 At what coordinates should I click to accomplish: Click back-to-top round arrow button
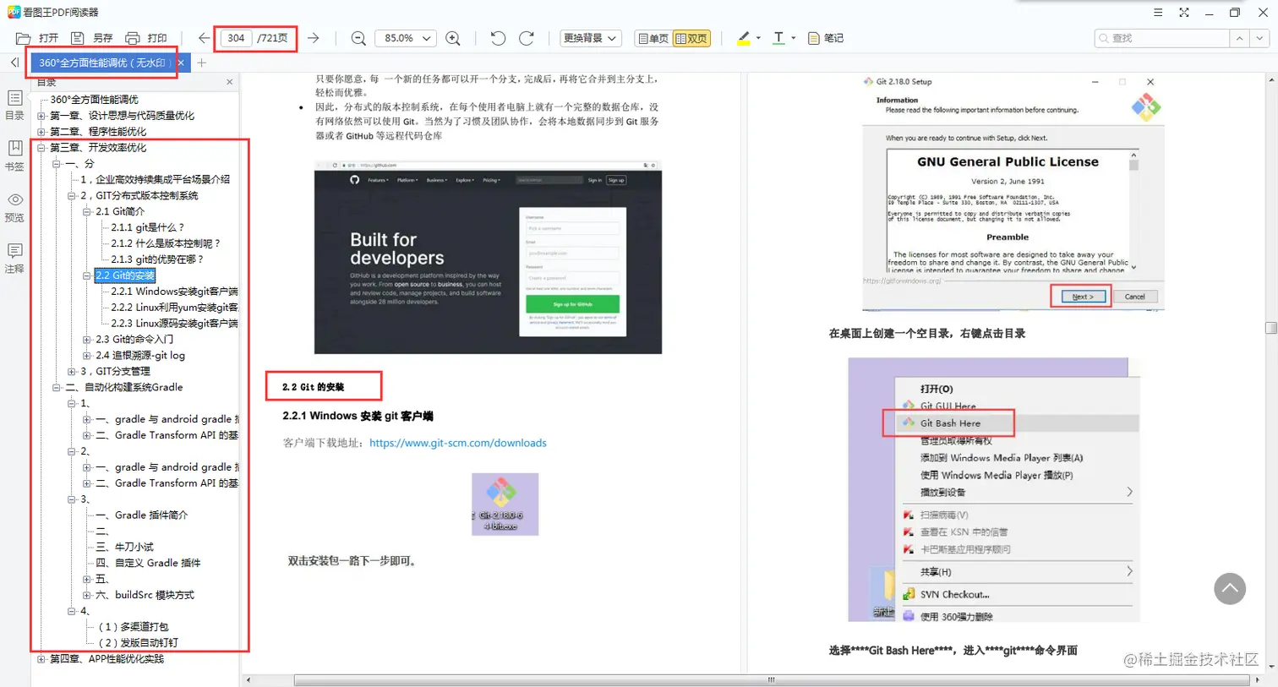1230,588
